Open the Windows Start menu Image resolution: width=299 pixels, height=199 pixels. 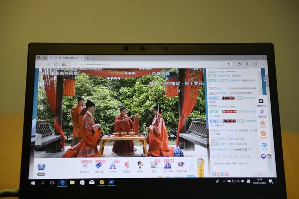click(x=33, y=183)
